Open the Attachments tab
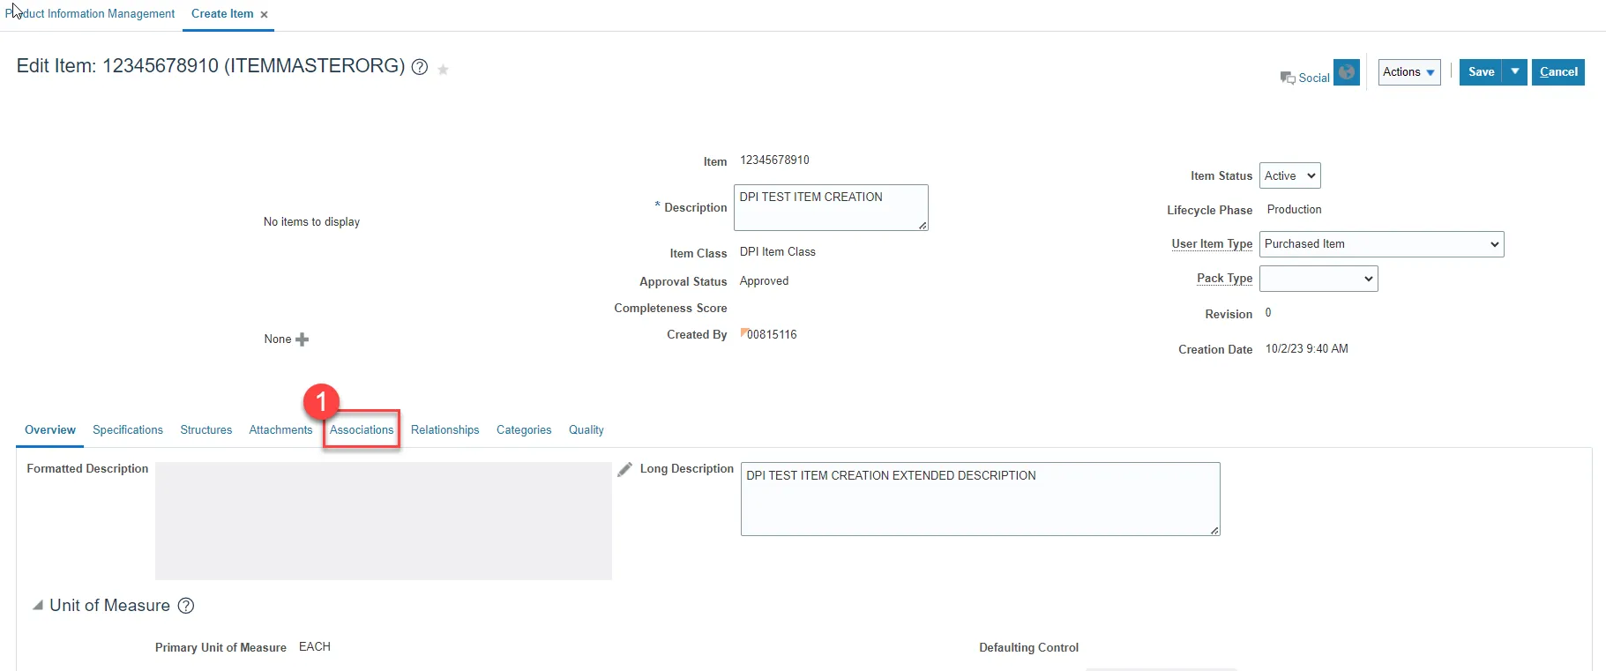 click(280, 430)
